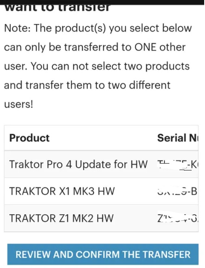Click the word 'below' in the note
Viewport: 205px width, 268px height.
(177, 28)
